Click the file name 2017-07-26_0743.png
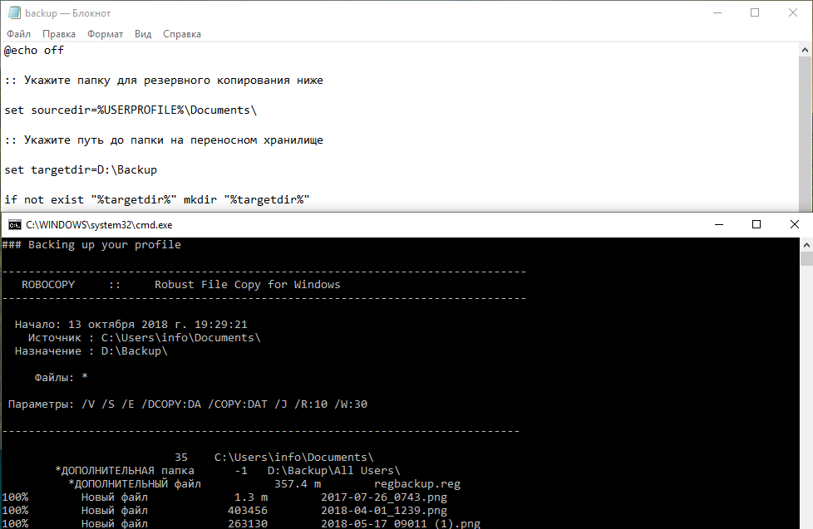The height and width of the screenshot is (529, 813). point(384,497)
